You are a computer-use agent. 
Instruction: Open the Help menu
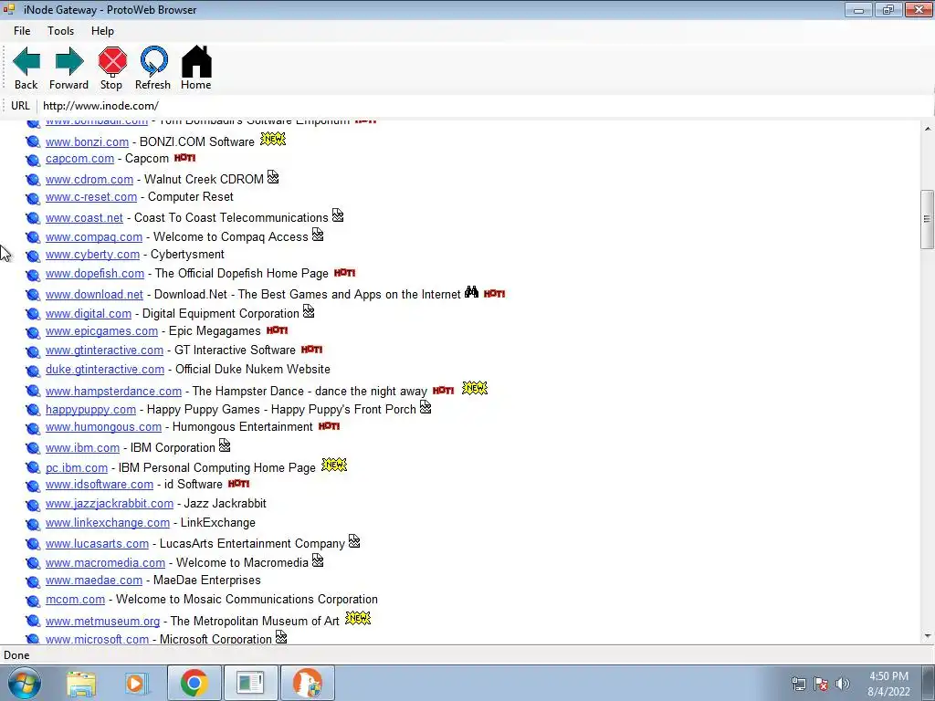pos(102,31)
